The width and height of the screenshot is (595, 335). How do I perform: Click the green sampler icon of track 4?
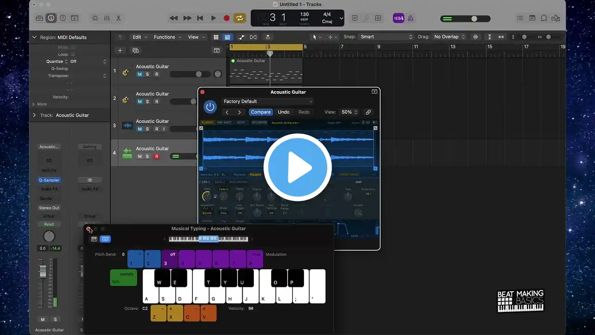127,153
